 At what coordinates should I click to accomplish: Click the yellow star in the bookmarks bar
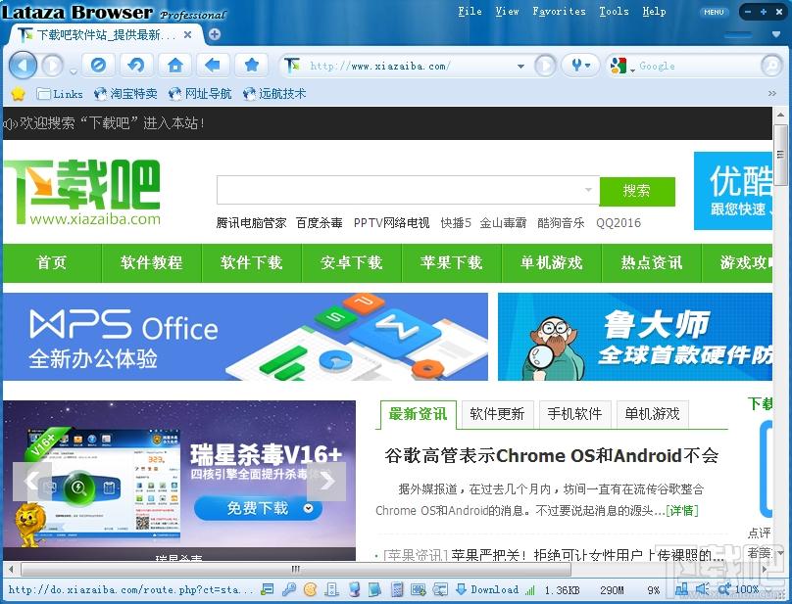pyautogui.click(x=19, y=94)
